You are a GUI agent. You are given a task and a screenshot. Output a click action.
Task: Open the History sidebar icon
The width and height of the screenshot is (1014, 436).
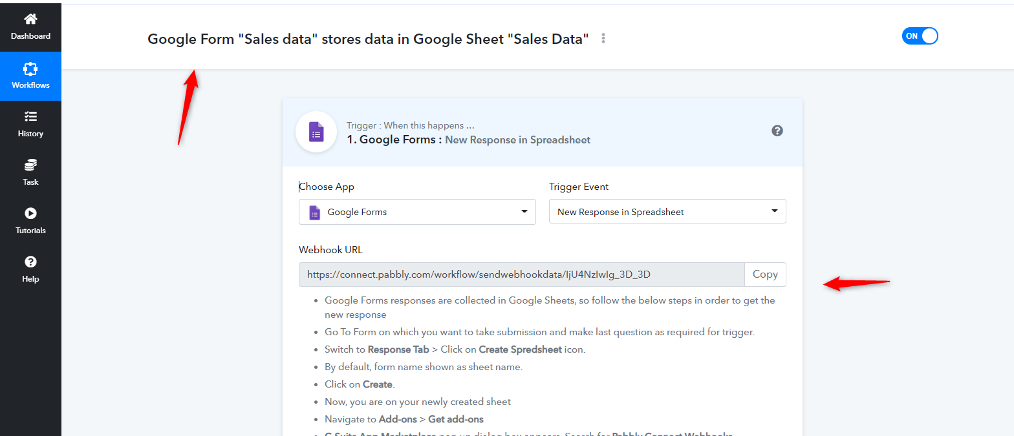click(x=30, y=116)
